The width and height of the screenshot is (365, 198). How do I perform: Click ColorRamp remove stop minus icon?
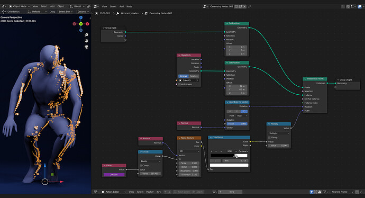(x=216, y=151)
